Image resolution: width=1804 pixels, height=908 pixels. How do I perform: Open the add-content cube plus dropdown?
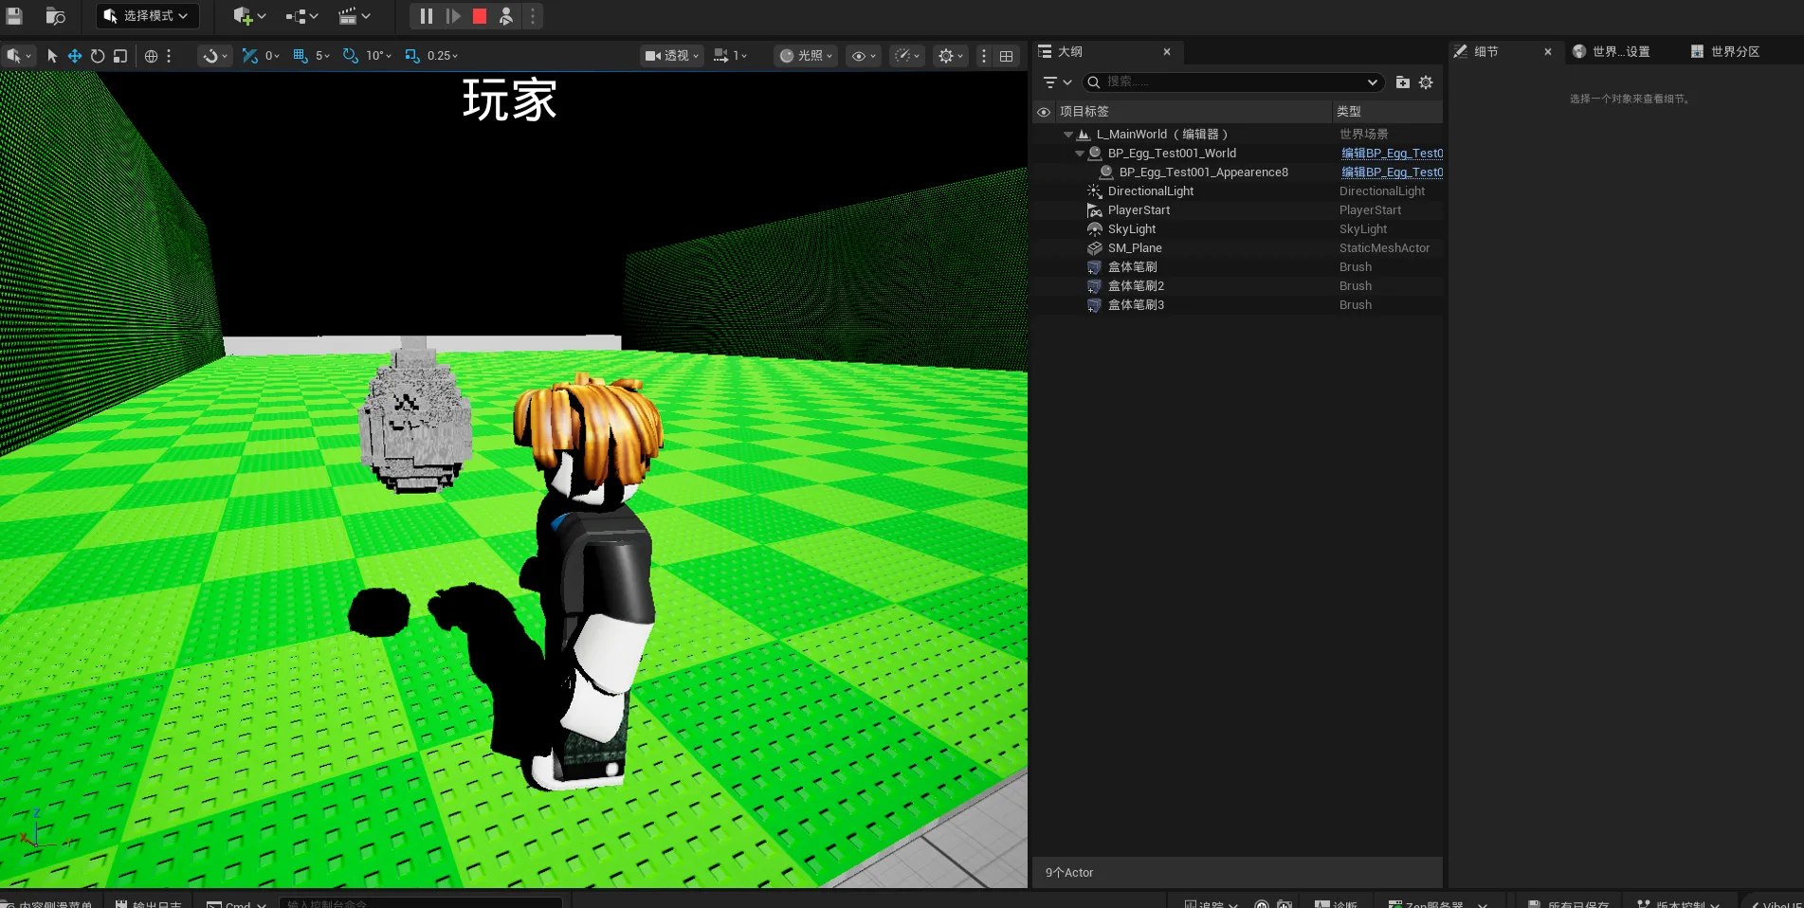pyautogui.click(x=249, y=16)
